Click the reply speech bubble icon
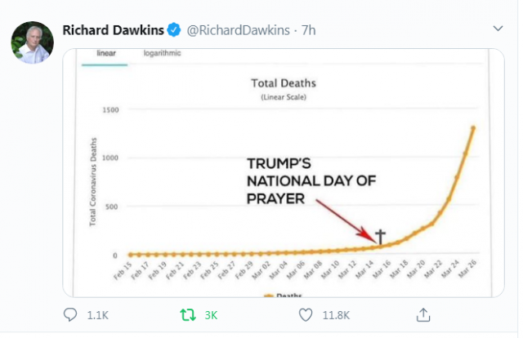The image size is (523, 338). tap(70, 314)
